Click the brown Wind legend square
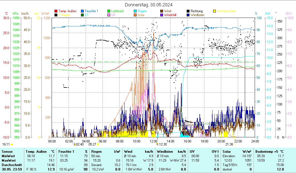The width and height of the screenshot is (296, 173). point(162,11)
